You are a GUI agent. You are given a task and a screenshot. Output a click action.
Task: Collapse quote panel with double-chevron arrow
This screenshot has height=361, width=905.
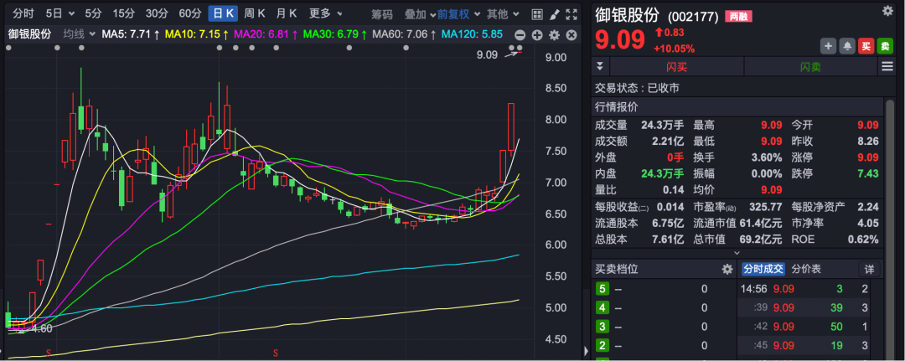click(599, 66)
